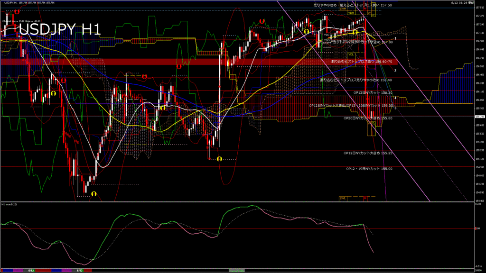Select wave number 1 label

(395, 39)
